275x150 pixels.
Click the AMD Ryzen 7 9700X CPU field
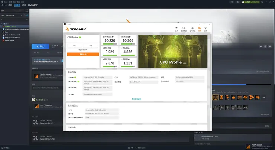(143, 78)
